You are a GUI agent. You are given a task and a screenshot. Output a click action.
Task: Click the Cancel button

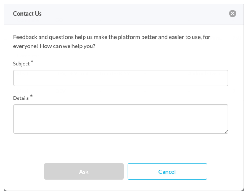pyautogui.click(x=167, y=172)
